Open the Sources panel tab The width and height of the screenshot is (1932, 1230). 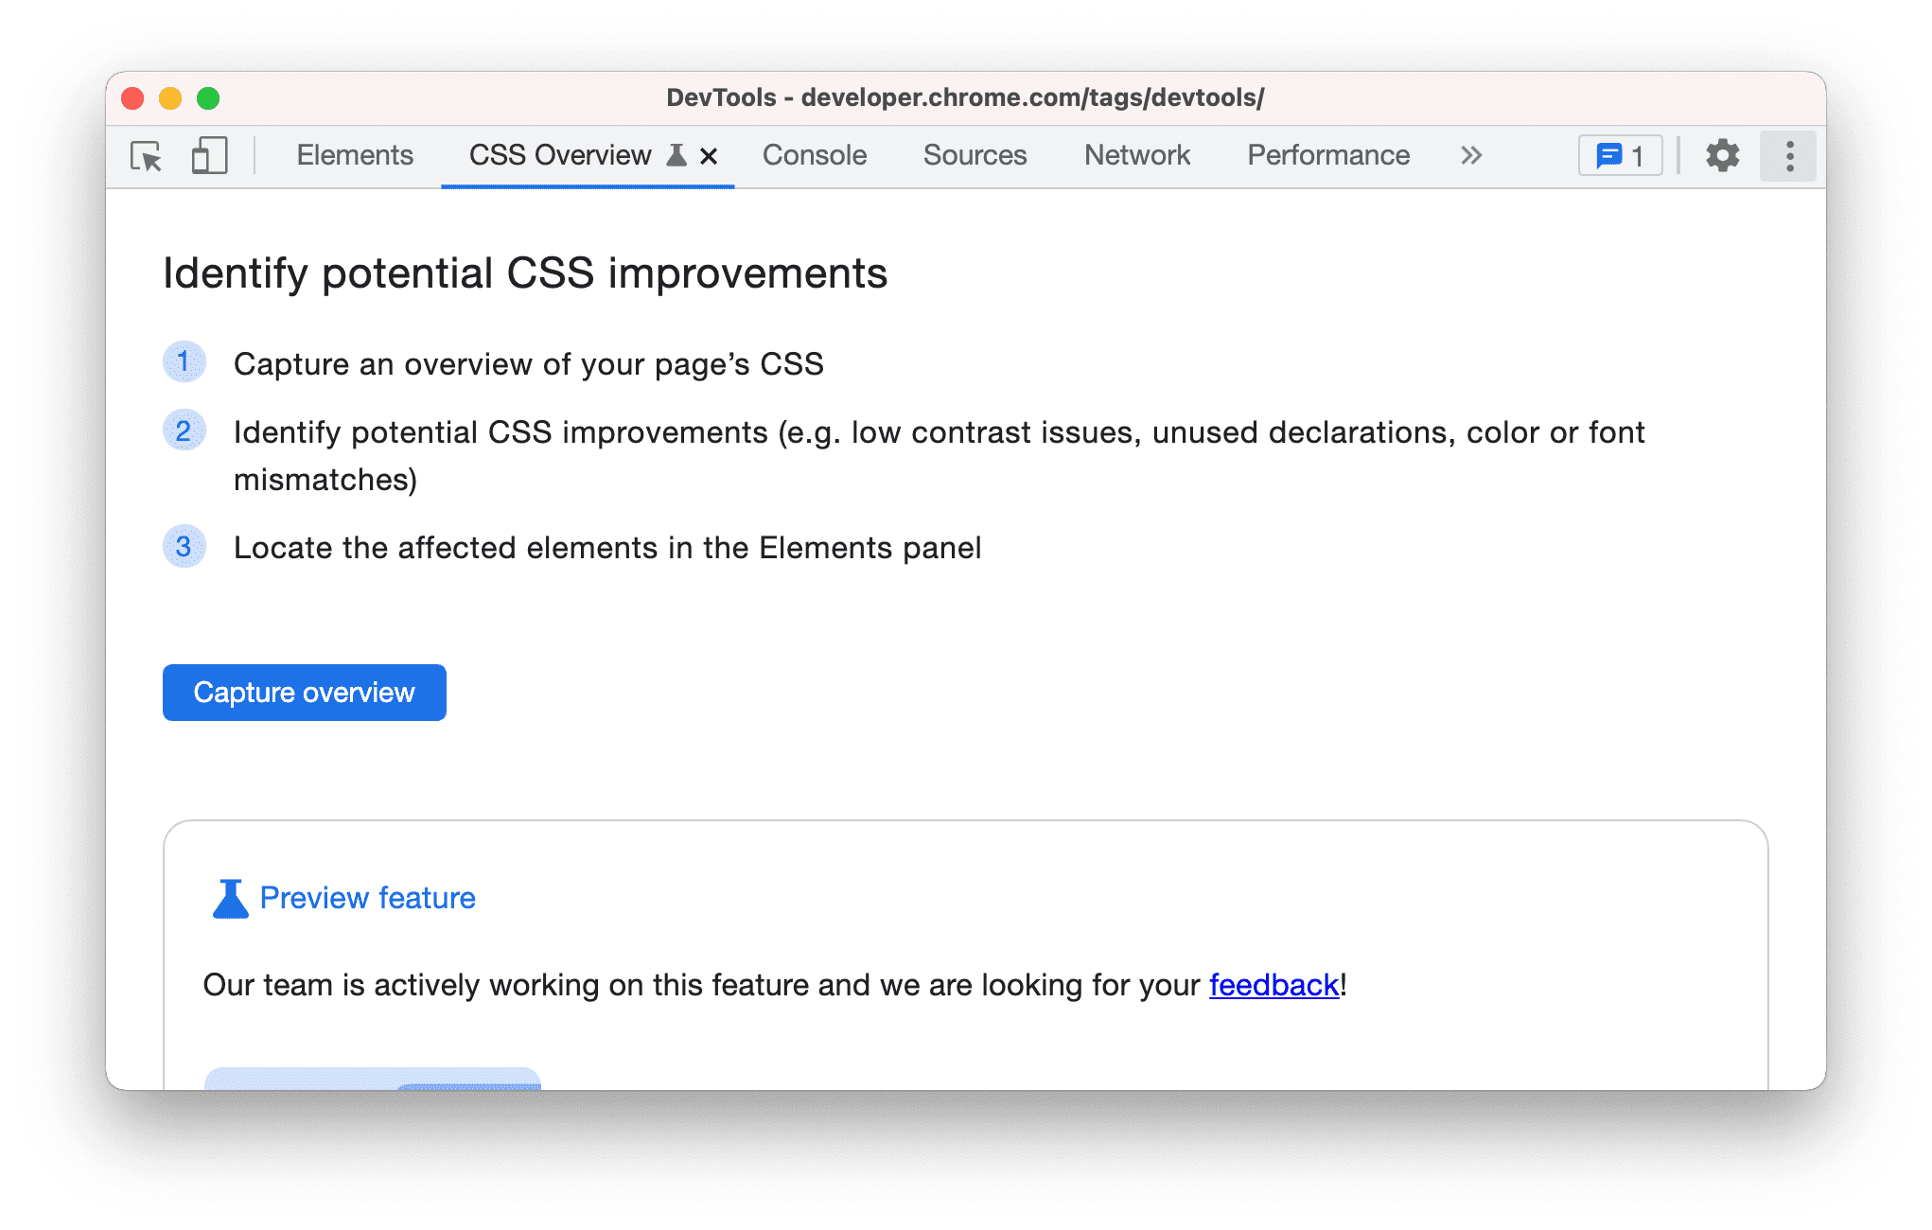pyautogui.click(x=977, y=155)
